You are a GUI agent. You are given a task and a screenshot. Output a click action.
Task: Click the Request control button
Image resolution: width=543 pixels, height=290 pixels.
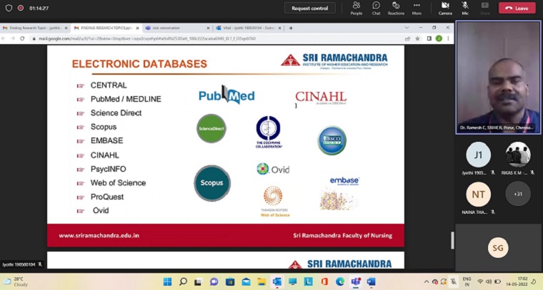(x=309, y=8)
